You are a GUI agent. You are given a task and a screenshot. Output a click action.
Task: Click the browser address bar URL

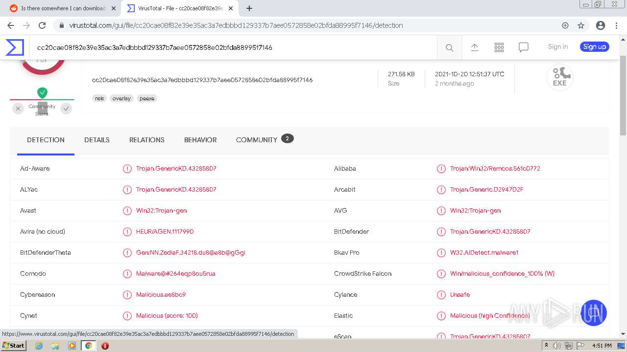tap(236, 25)
